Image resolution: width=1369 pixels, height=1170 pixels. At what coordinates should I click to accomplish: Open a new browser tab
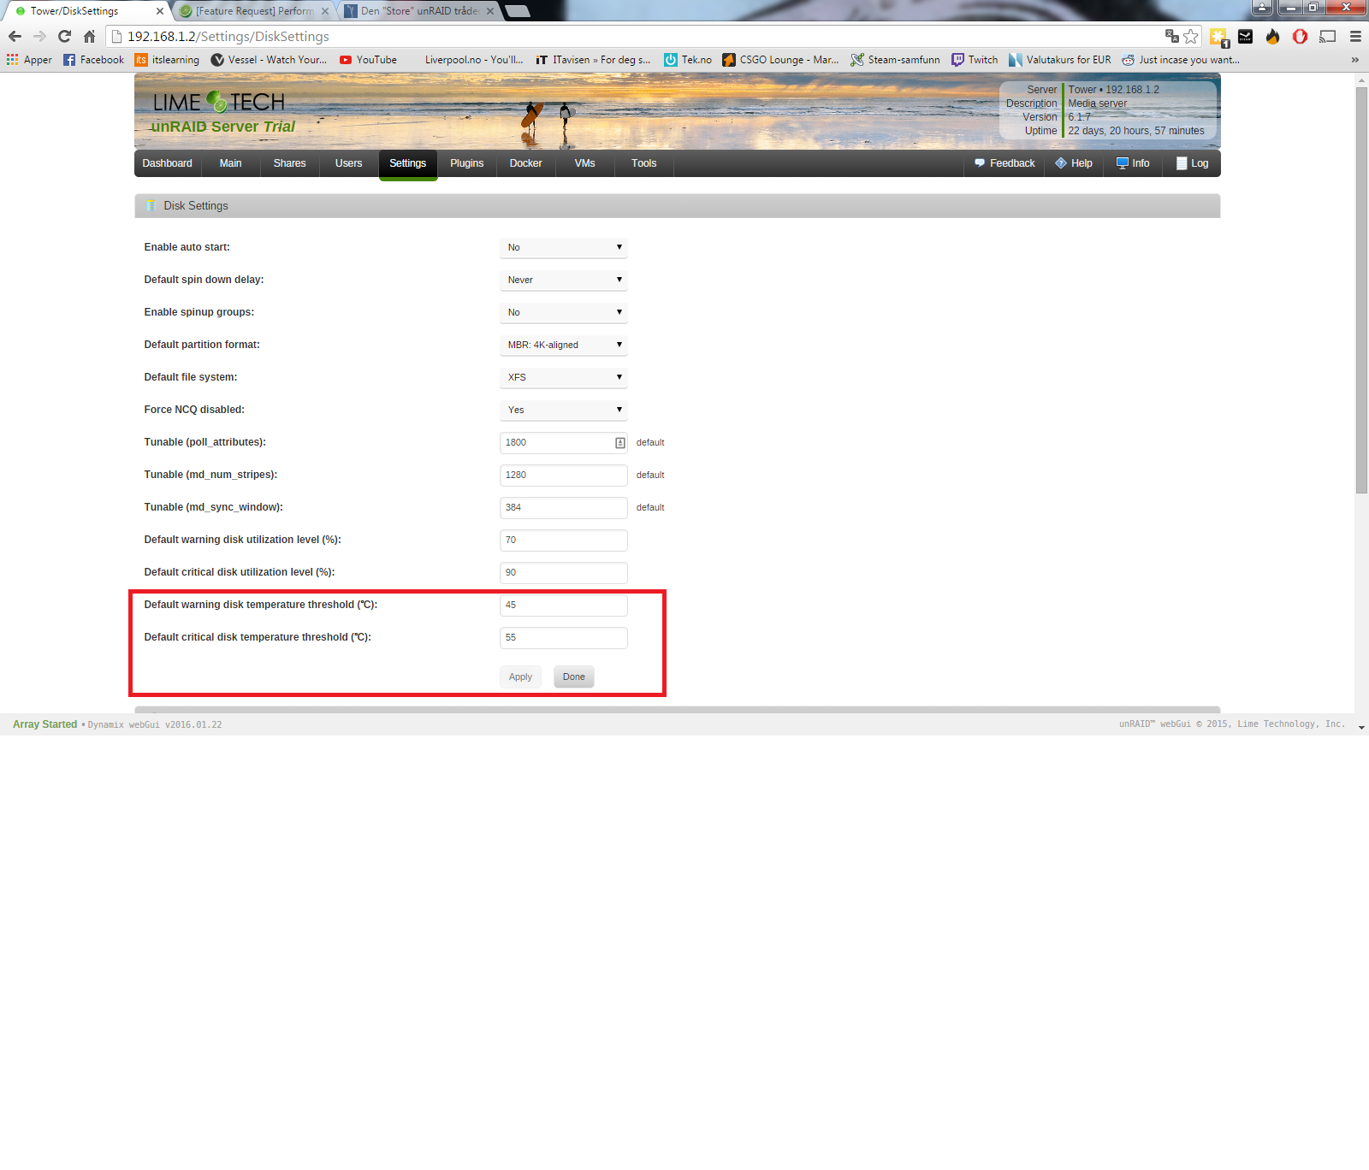(517, 11)
